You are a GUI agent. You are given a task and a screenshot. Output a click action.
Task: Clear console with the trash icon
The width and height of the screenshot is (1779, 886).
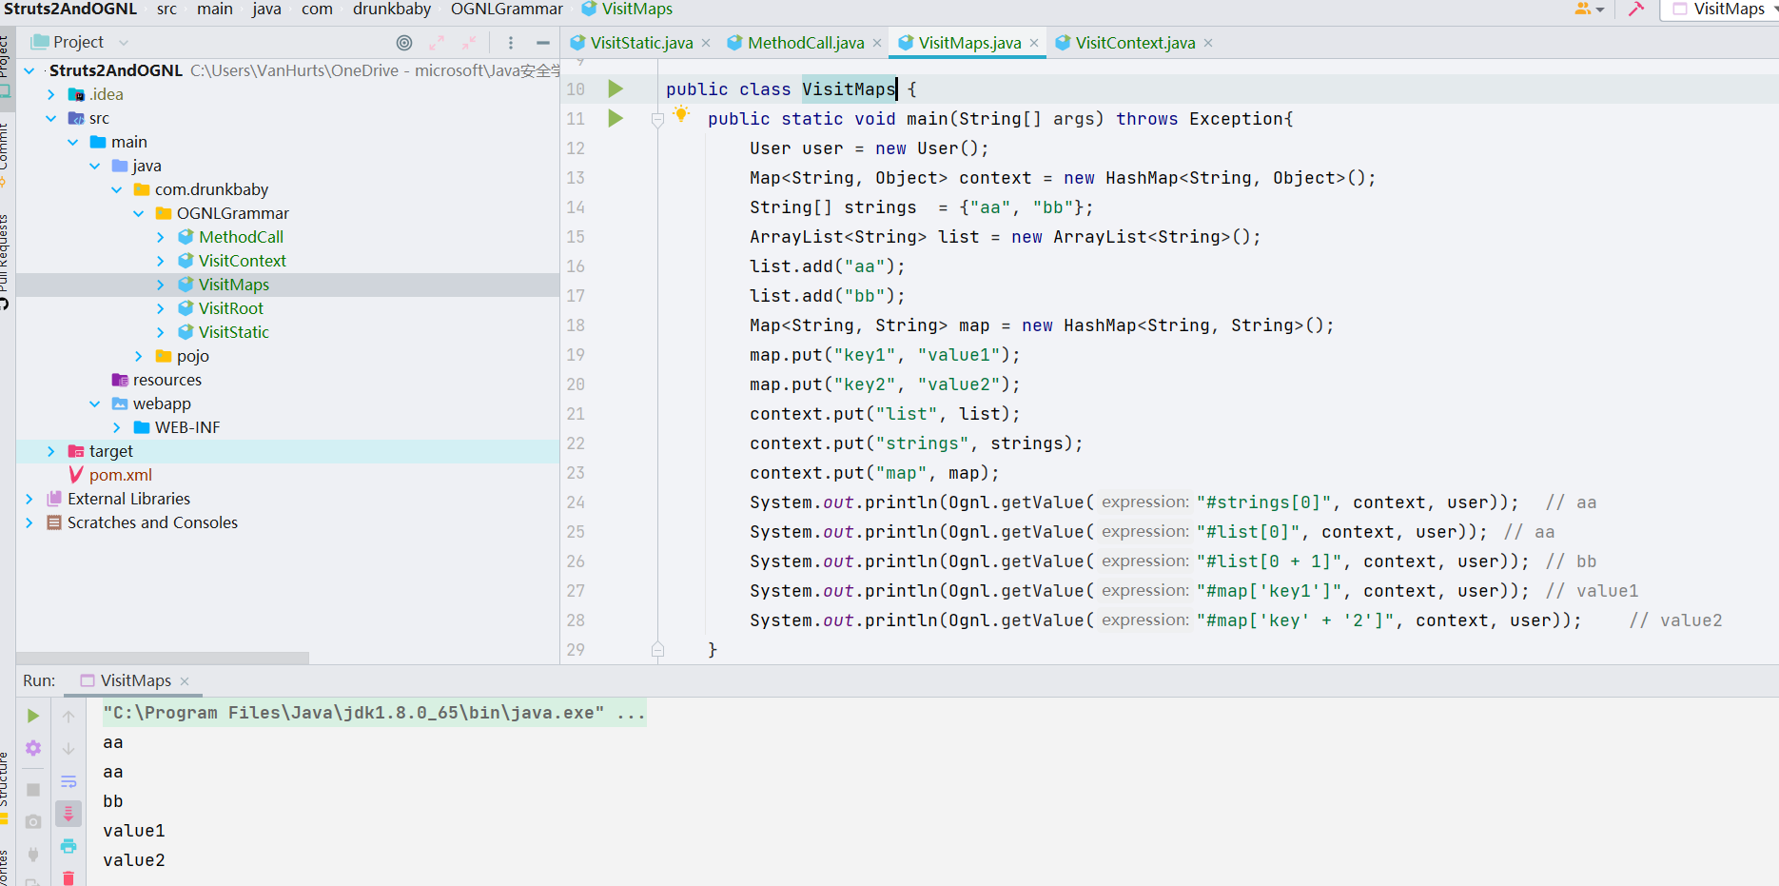(x=68, y=877)
